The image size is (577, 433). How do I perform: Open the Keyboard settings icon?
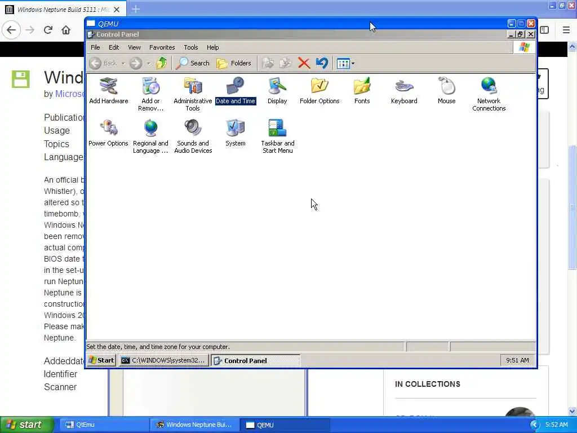404,91
